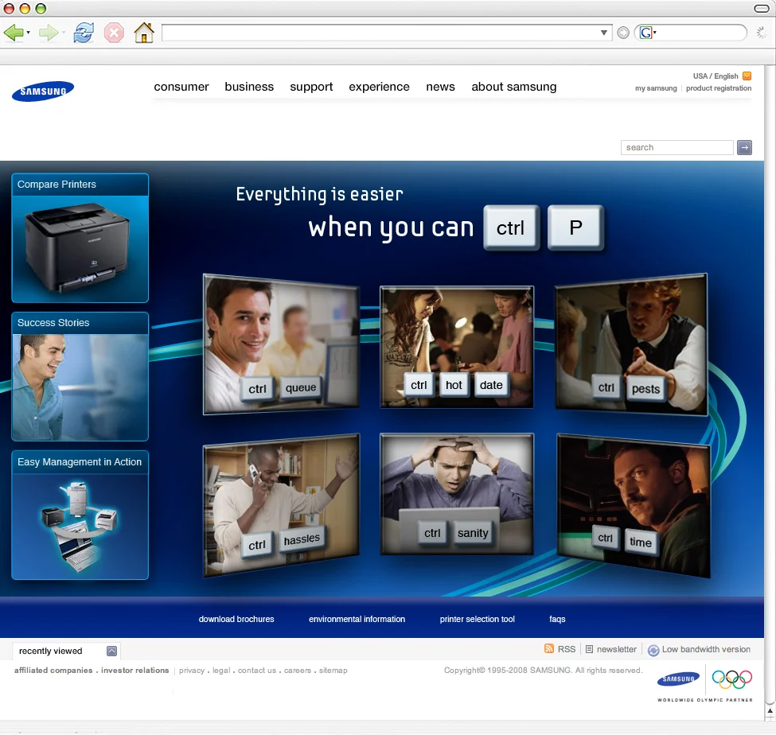Go back with the green back arrow
This screenshot has height=735, width=776.
pos(13,33)
